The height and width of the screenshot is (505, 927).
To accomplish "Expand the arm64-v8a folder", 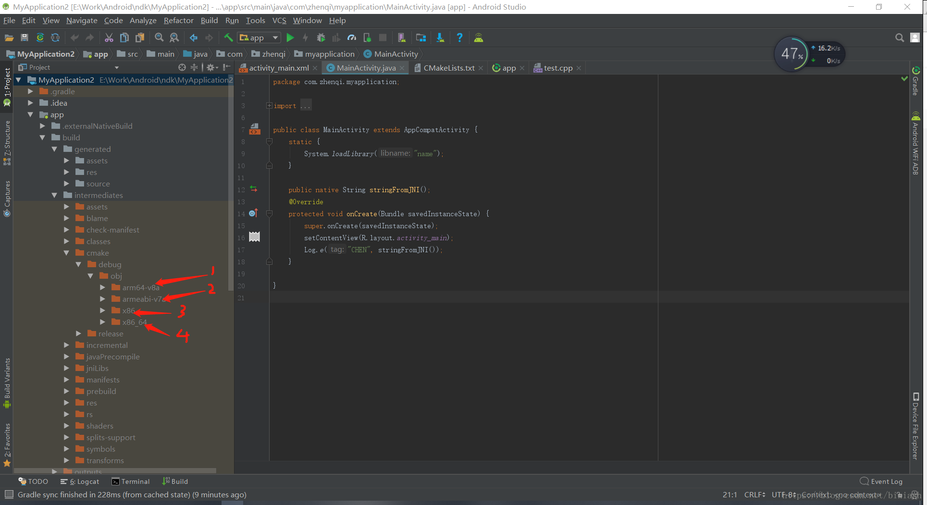I will (102, 287).
